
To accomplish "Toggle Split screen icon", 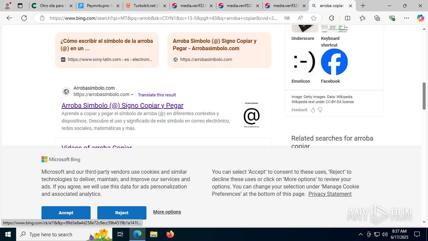I will tap(347, 18).
